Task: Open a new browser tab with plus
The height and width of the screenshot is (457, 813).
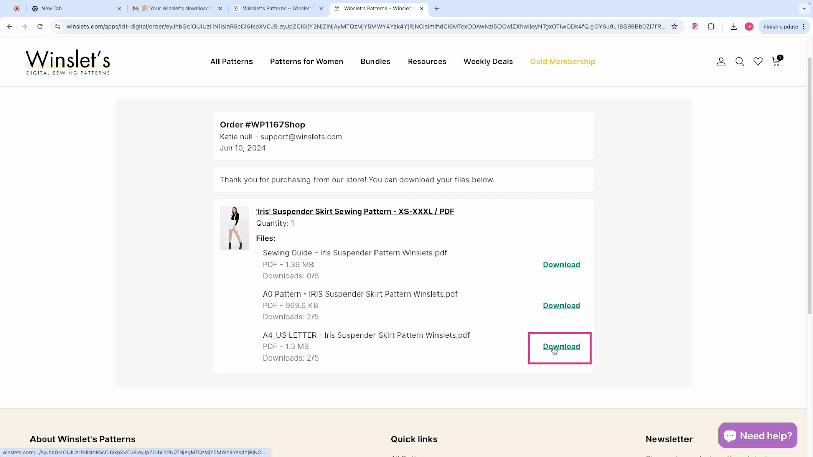Action: click(437, 9)
